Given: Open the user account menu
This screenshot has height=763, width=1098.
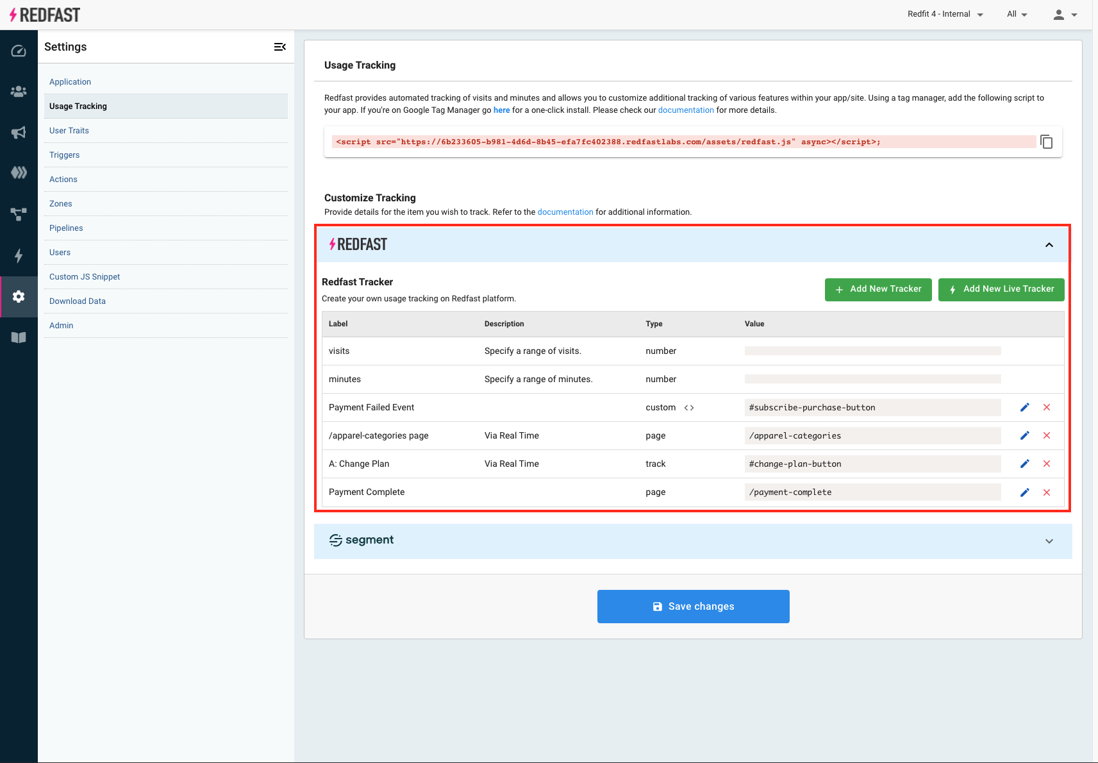Looking at the screenshot, I should pyautogui.click(x=1065, y=14).
